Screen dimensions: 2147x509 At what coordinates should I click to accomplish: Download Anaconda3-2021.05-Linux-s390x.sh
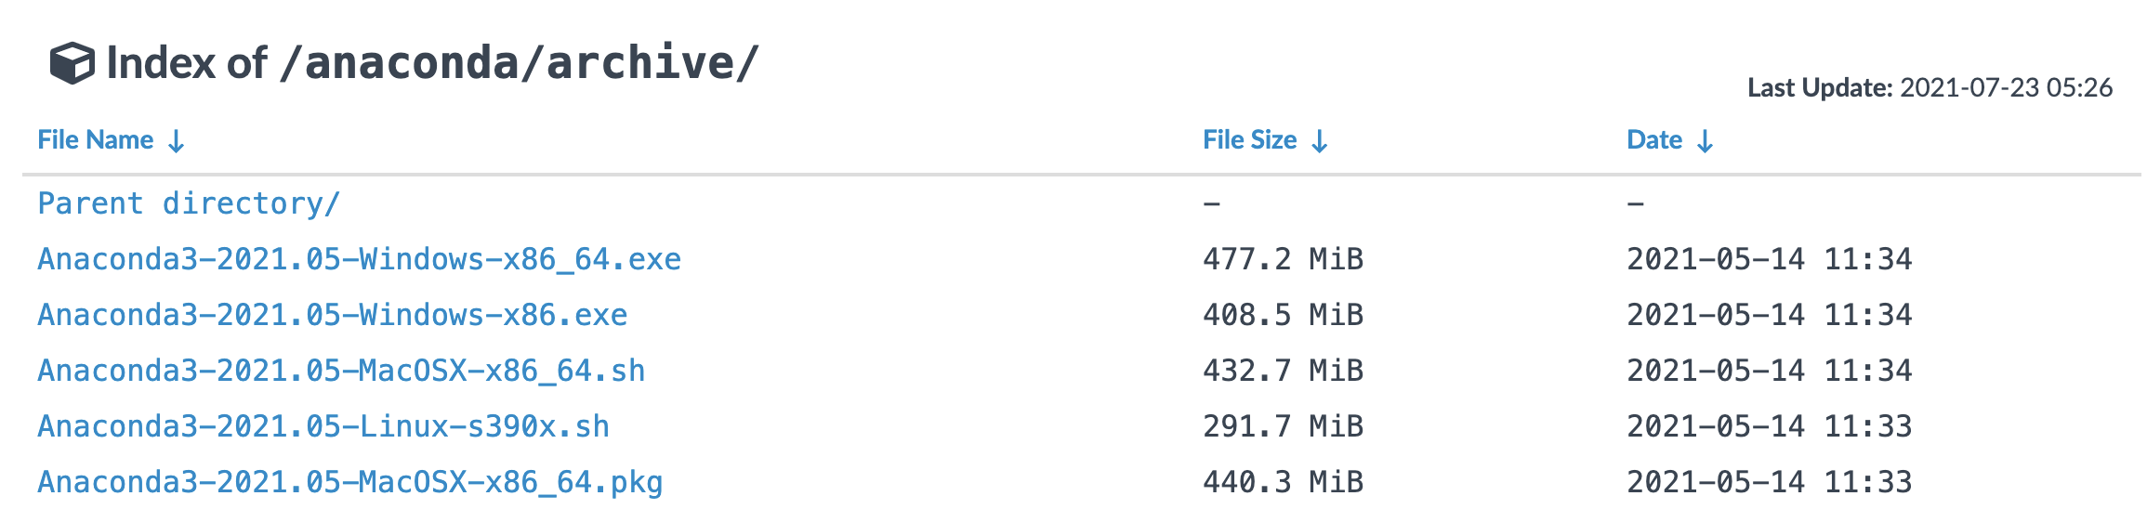323,426
